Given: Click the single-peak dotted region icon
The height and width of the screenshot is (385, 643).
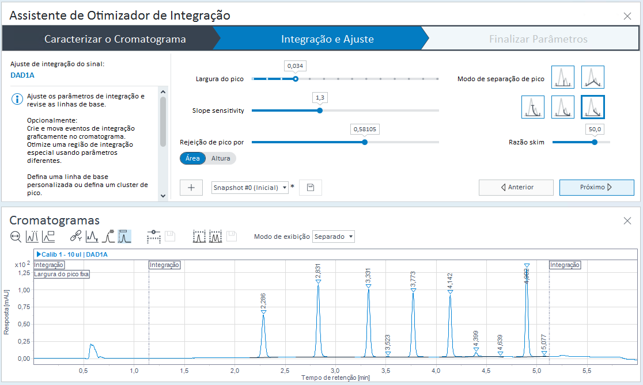Looking at the screenshot, I should [x=199, y=237].
